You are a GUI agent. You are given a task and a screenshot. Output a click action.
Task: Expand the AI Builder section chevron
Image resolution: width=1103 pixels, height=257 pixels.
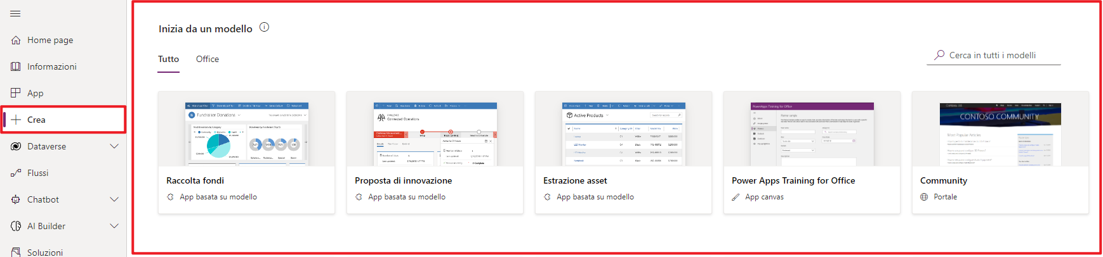pyautogui.click(x=114, y=226)
